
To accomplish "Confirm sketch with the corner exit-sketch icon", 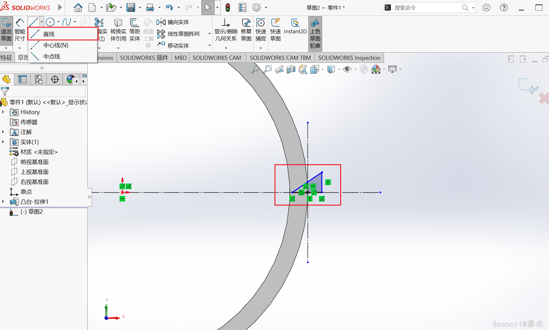I will pos(528,86).
